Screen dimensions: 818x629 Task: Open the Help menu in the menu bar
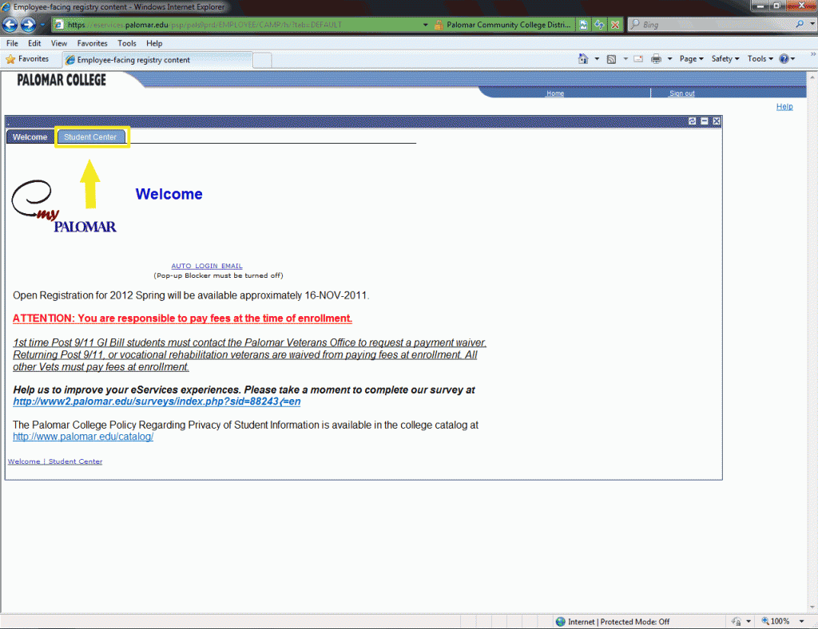pos(154,43)
